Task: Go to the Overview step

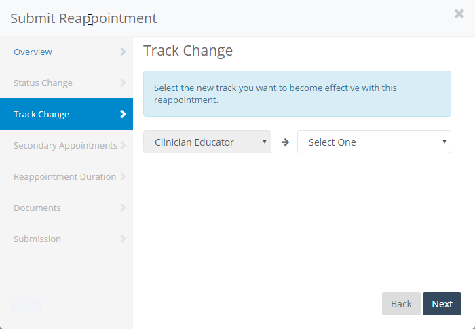Action: pos(33,52)
